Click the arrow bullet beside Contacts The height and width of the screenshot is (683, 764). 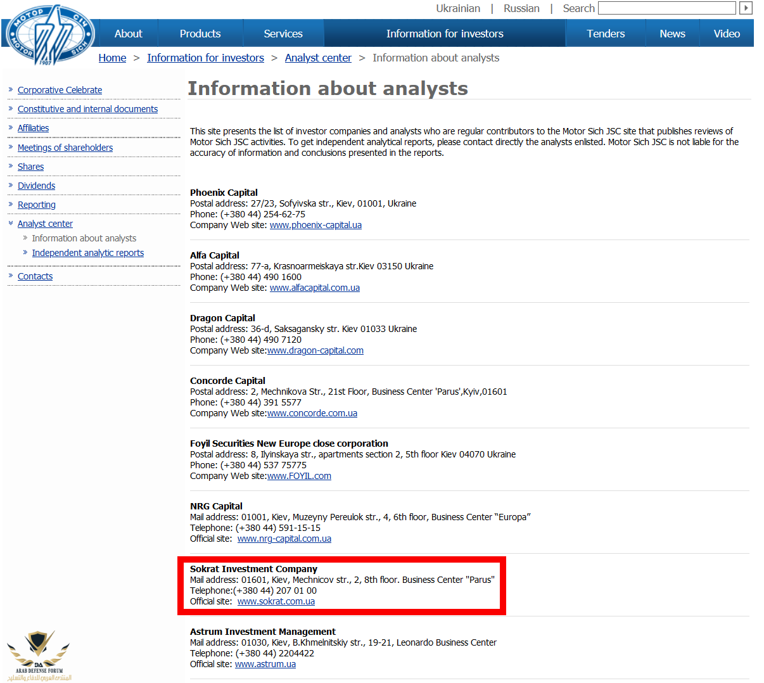(11, 276)
